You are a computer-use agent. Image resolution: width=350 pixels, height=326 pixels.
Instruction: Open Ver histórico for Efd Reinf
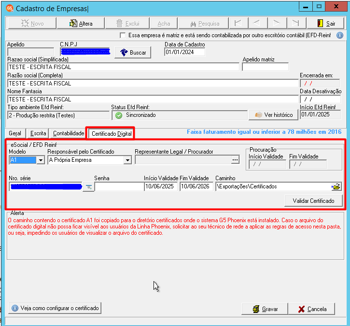click(273, 115)
